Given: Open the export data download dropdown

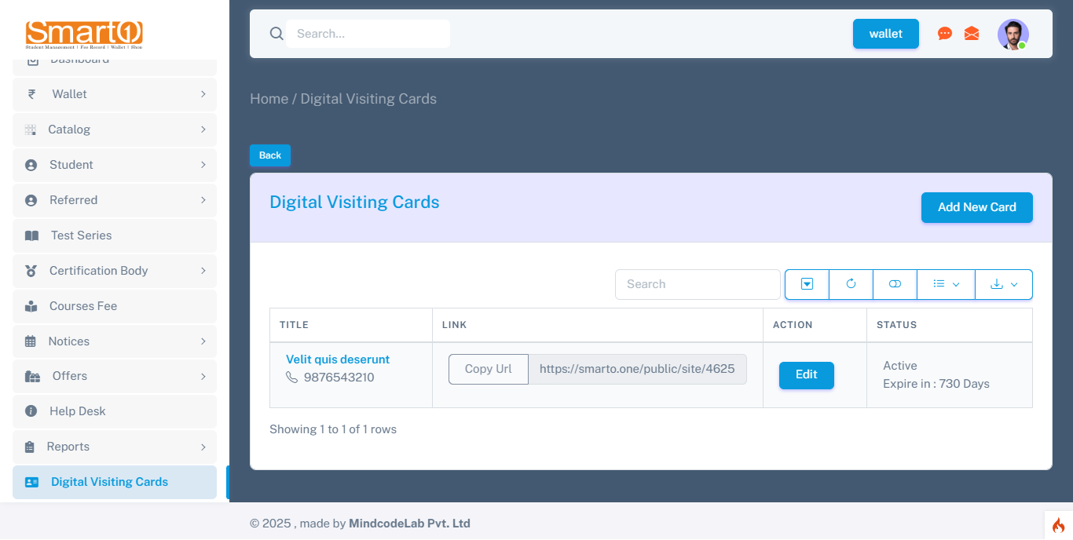Looking at the screenshot, I should pos(1003,284).
